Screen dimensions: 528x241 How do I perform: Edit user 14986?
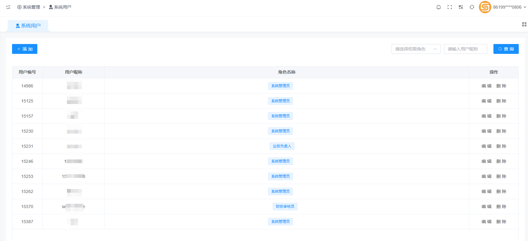pyautogui.click(x=486, y=86)
